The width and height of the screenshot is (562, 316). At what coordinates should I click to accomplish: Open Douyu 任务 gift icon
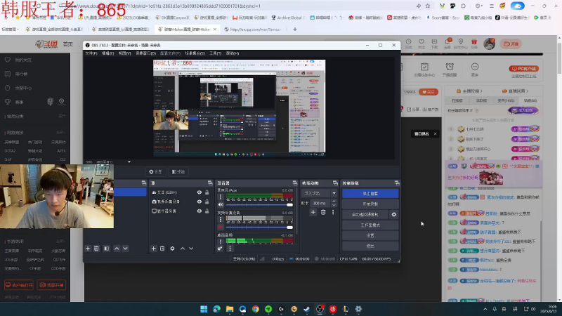[474, 44]
